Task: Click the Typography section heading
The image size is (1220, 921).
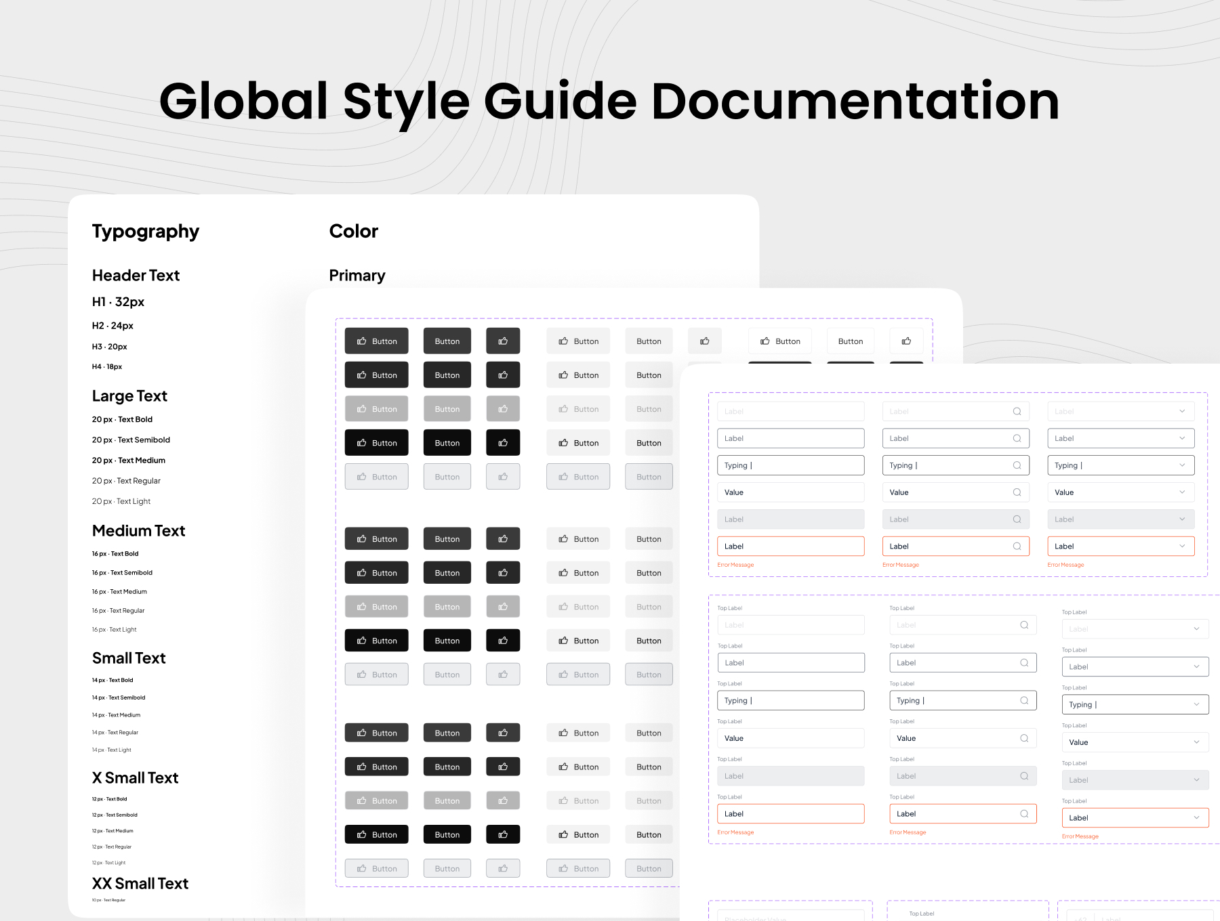Action: coord(146,232)
